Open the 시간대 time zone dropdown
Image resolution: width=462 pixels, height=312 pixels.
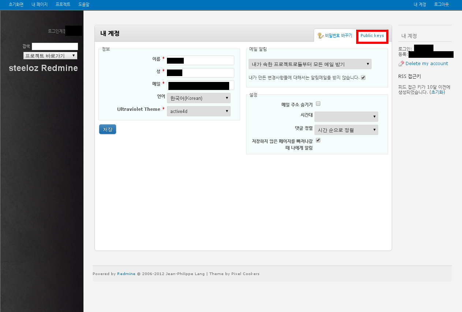pos(346,117)
